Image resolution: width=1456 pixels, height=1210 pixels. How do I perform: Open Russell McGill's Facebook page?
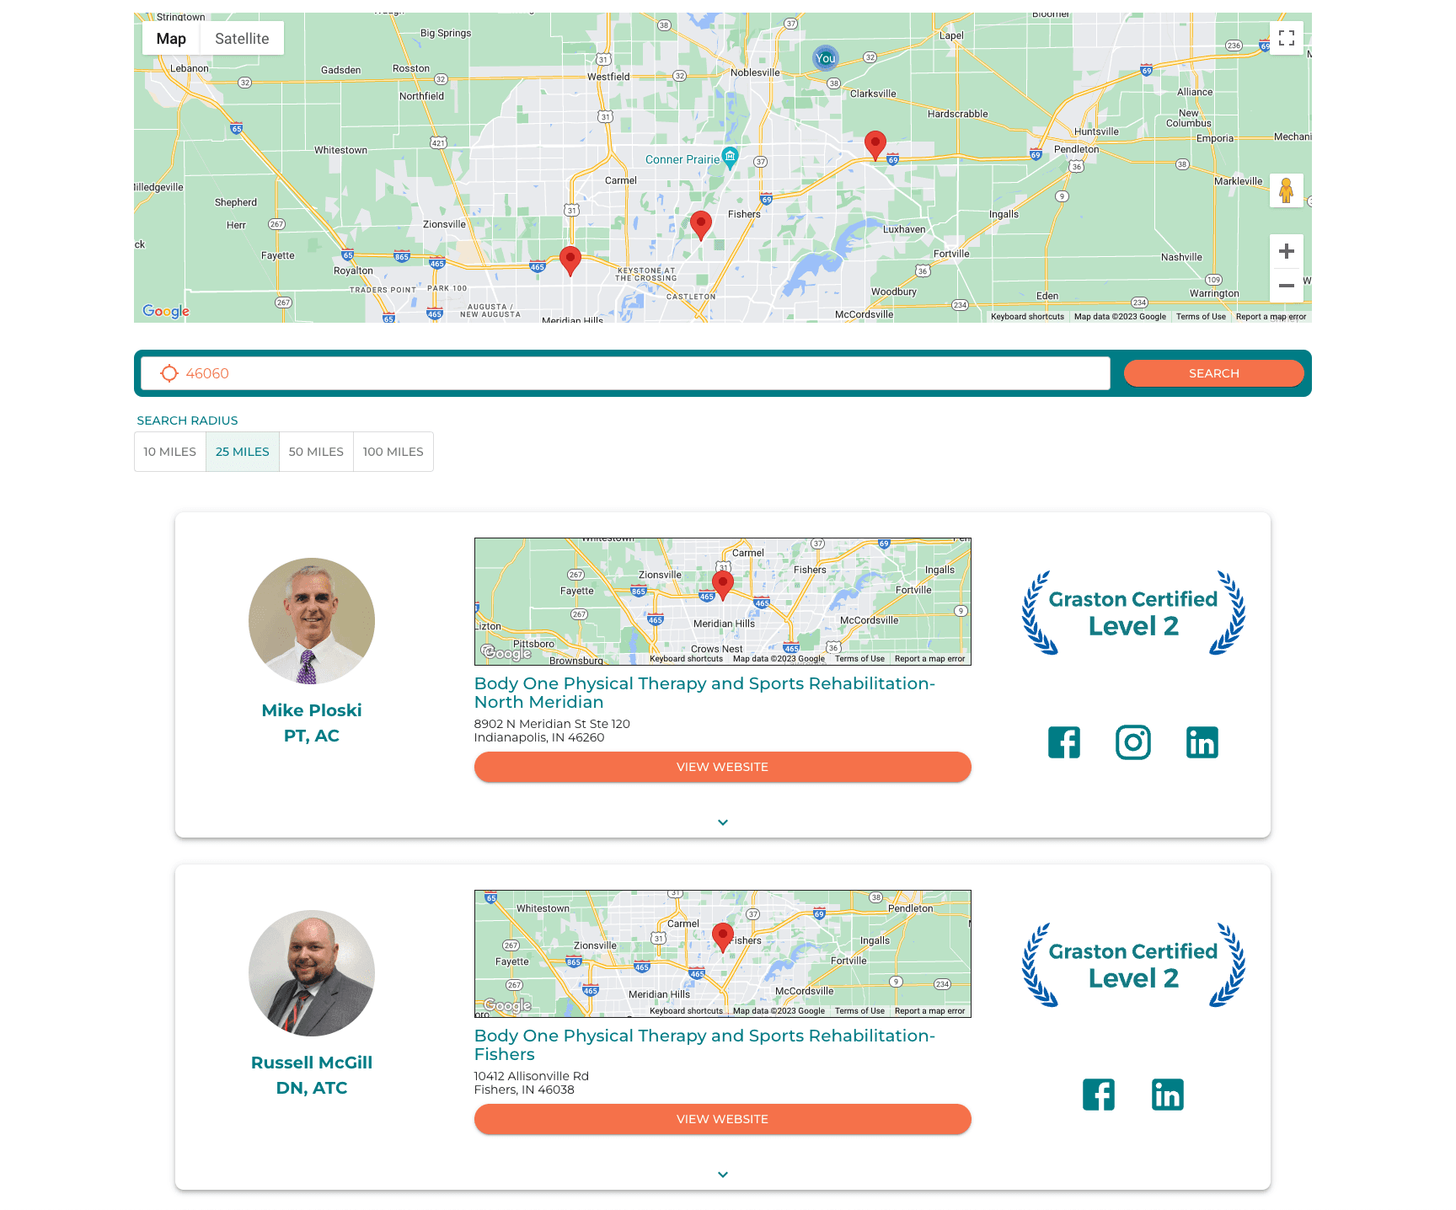coord(1099,1095)
